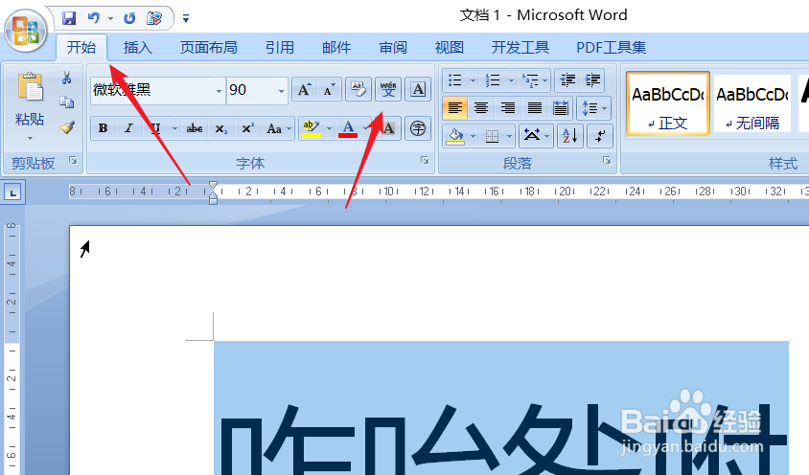This screenshot has height=475, width=809.
Task: Center the text
Action: [481, 108]
